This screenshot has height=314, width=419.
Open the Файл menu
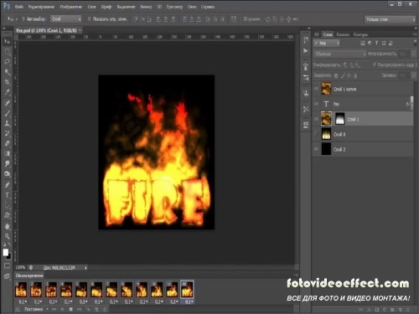(x=19, y=7)
